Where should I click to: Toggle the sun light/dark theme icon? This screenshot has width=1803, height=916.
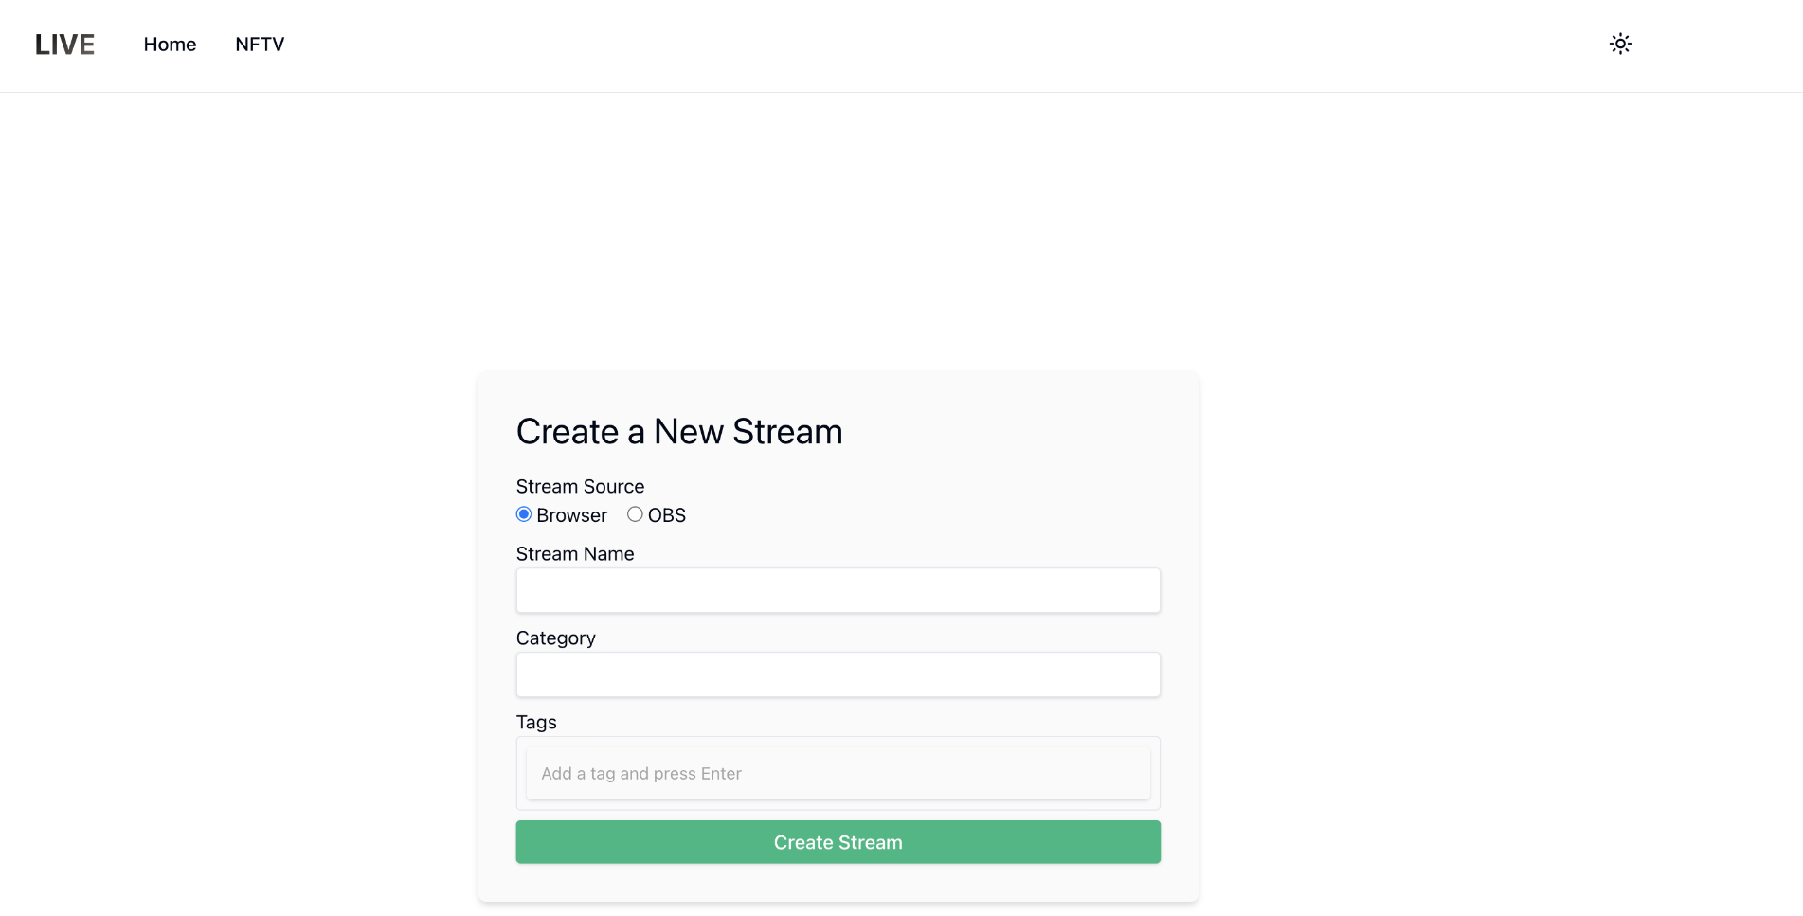[1620, 44]
